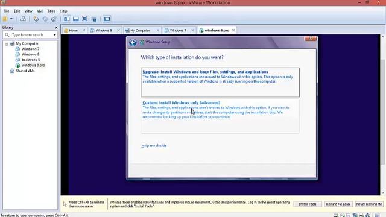This screenshot has width=386, height=217.
Task: Close the Windows 8 tab
Action: click(118, 30)
